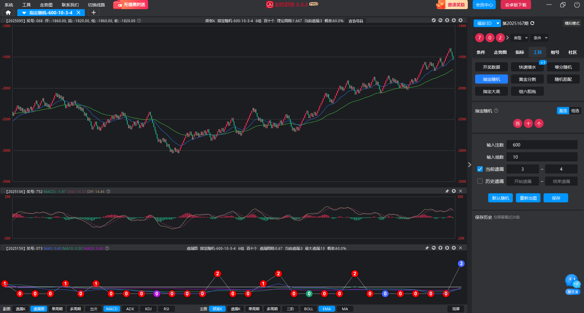584x313 pixels.
Task: Pin the 遗漏图 sub-chart panel
Action: pyautogui.click(x=427, y=248)
